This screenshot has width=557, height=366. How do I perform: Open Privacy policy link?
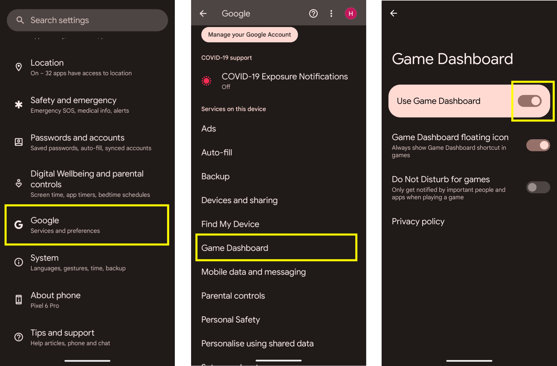tap(418, 221)
